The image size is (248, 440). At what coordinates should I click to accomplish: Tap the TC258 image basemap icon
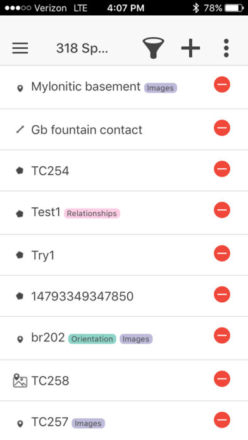[x=20, y=381]
